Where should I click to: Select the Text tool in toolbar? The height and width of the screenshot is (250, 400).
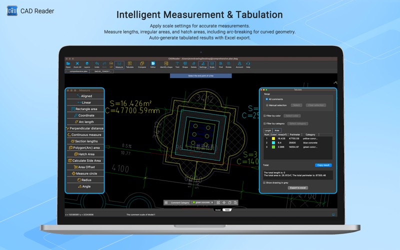177,65
